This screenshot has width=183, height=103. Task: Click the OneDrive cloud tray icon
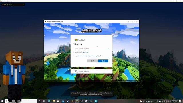[x=160, y=101]
